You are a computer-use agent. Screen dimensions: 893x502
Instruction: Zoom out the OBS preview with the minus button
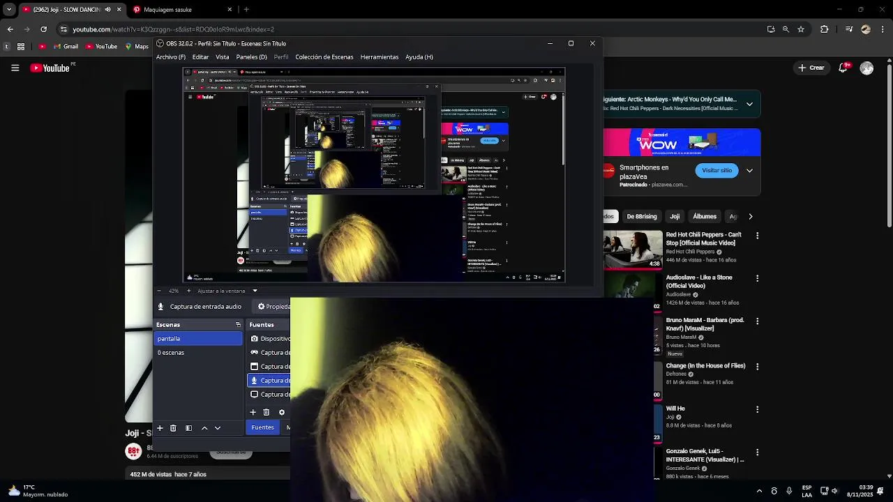pos(159,291)
